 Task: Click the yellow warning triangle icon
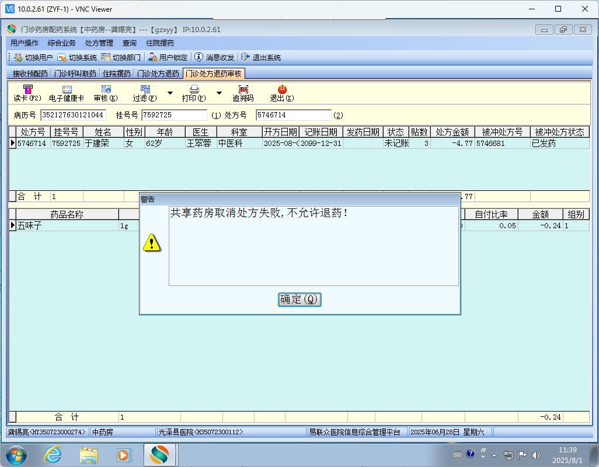152,243
